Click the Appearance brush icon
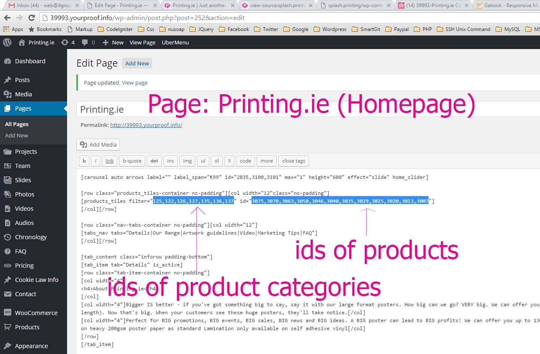Image resolution: width=540 pixels, height=354 pixels. point(8,346)
